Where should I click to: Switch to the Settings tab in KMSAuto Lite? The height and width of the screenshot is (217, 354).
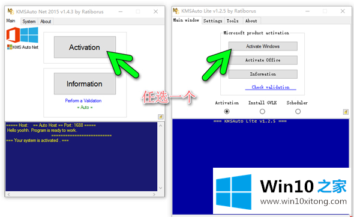click(x=212, y=21)
